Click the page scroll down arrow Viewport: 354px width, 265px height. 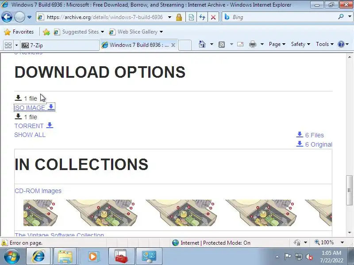tap(350, 233)
